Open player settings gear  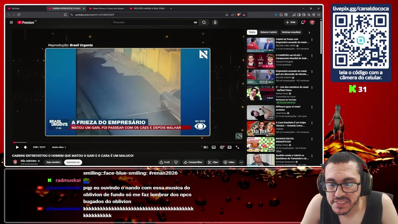(222, 147)
